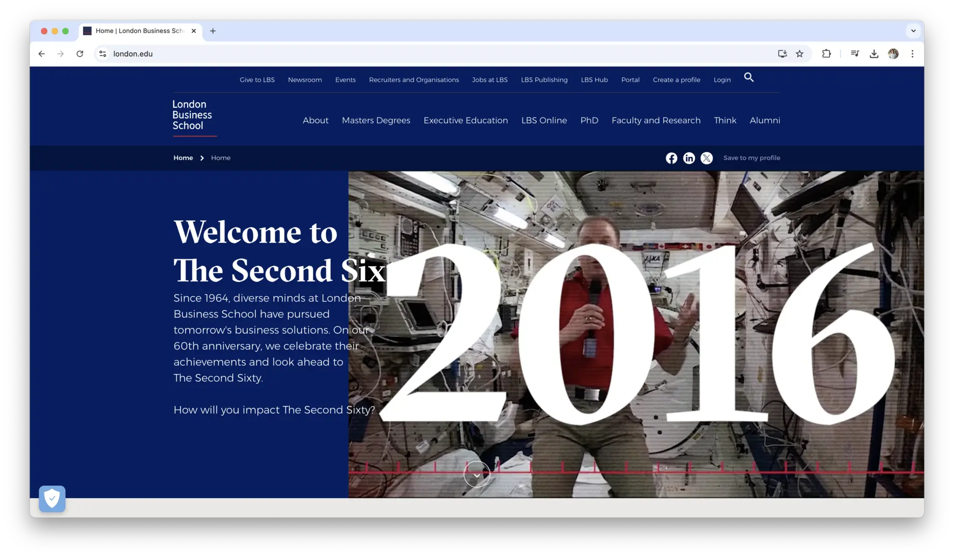
Task: Visit the Newsroom link
Action: 305,80
